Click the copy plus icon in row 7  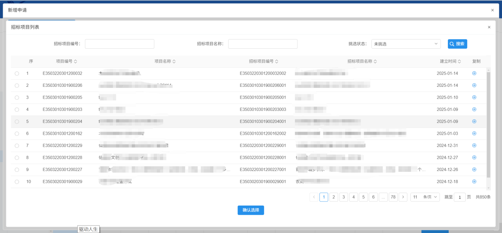(x=474, y=145)
